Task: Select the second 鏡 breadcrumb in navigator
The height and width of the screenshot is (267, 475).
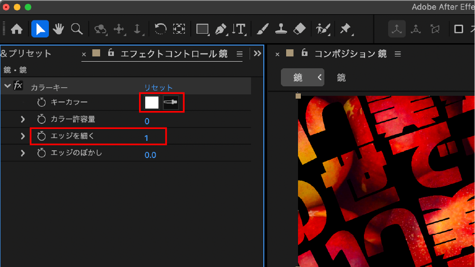Action: pyautogui.click(x=341, y=78)
